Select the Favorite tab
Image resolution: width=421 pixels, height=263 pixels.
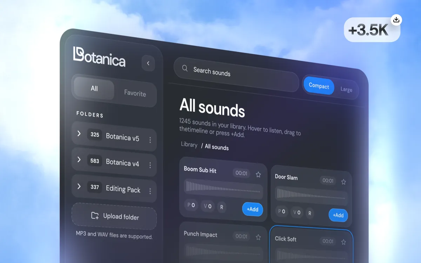(135, 93)
